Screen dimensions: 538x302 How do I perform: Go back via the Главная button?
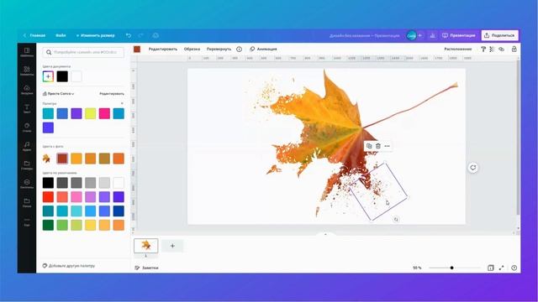coord(34,35)
